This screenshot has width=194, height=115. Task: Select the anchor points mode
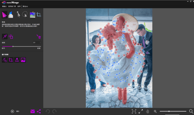(11, 36)
